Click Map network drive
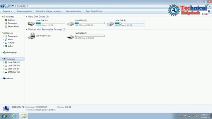 point(74,11)
